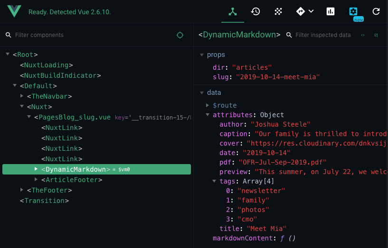Select the Transition component
Image resolution: width=388 pixels, height=248 pixels.
pos(45,201)
